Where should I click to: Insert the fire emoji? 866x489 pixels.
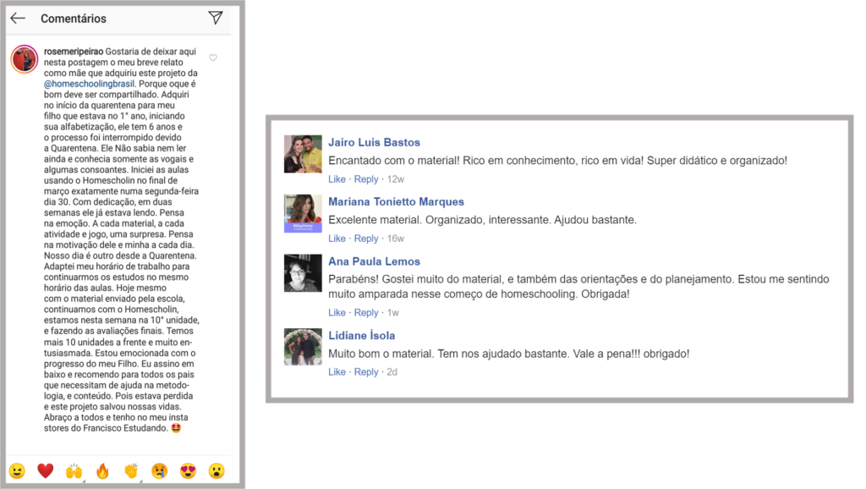point(102,470)
